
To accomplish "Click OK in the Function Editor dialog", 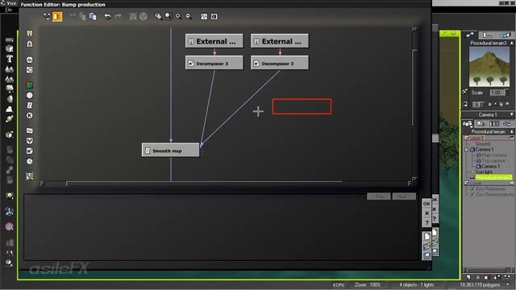I will coord(427,204).
